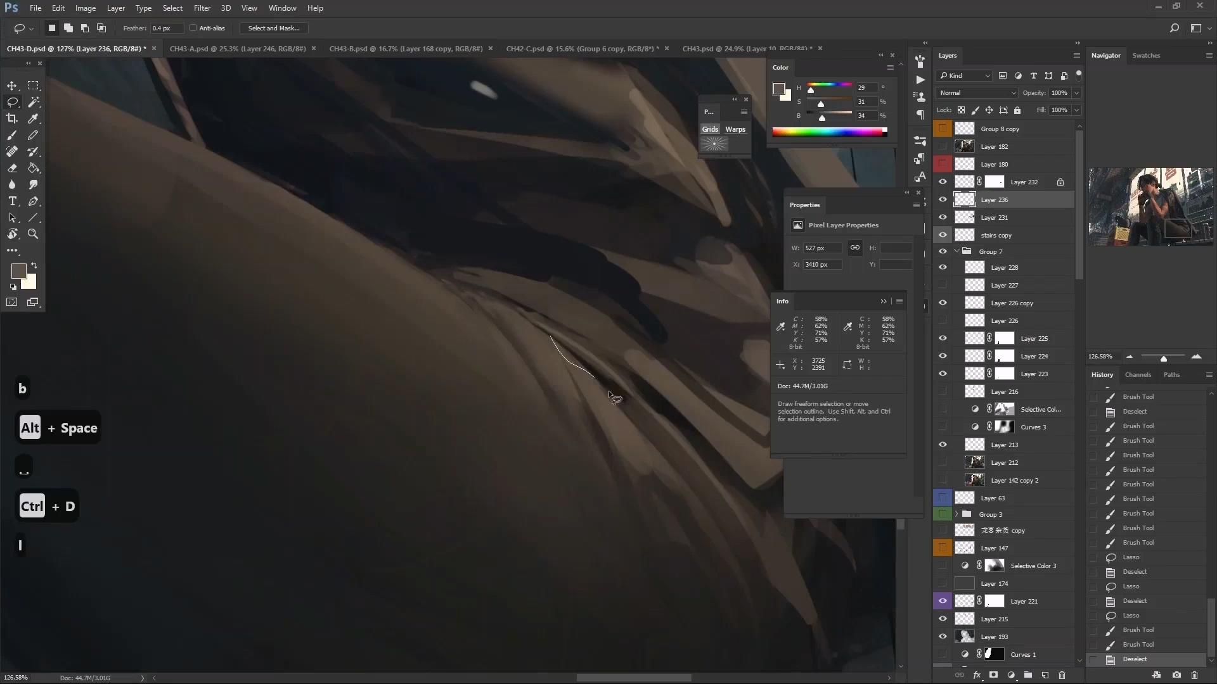
Task: Create new adjustment layer
Action: pyautogui.click(x=1011, y=675)
